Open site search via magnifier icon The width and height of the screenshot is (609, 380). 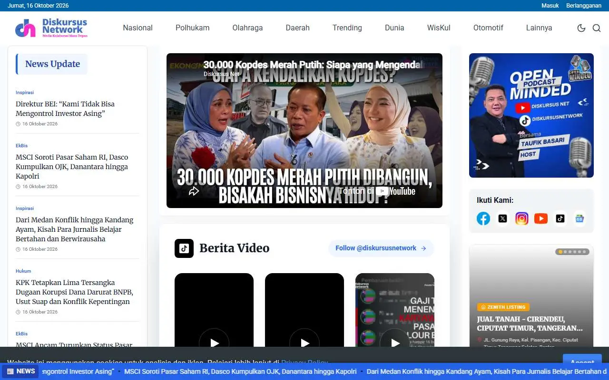coord(597,28)
